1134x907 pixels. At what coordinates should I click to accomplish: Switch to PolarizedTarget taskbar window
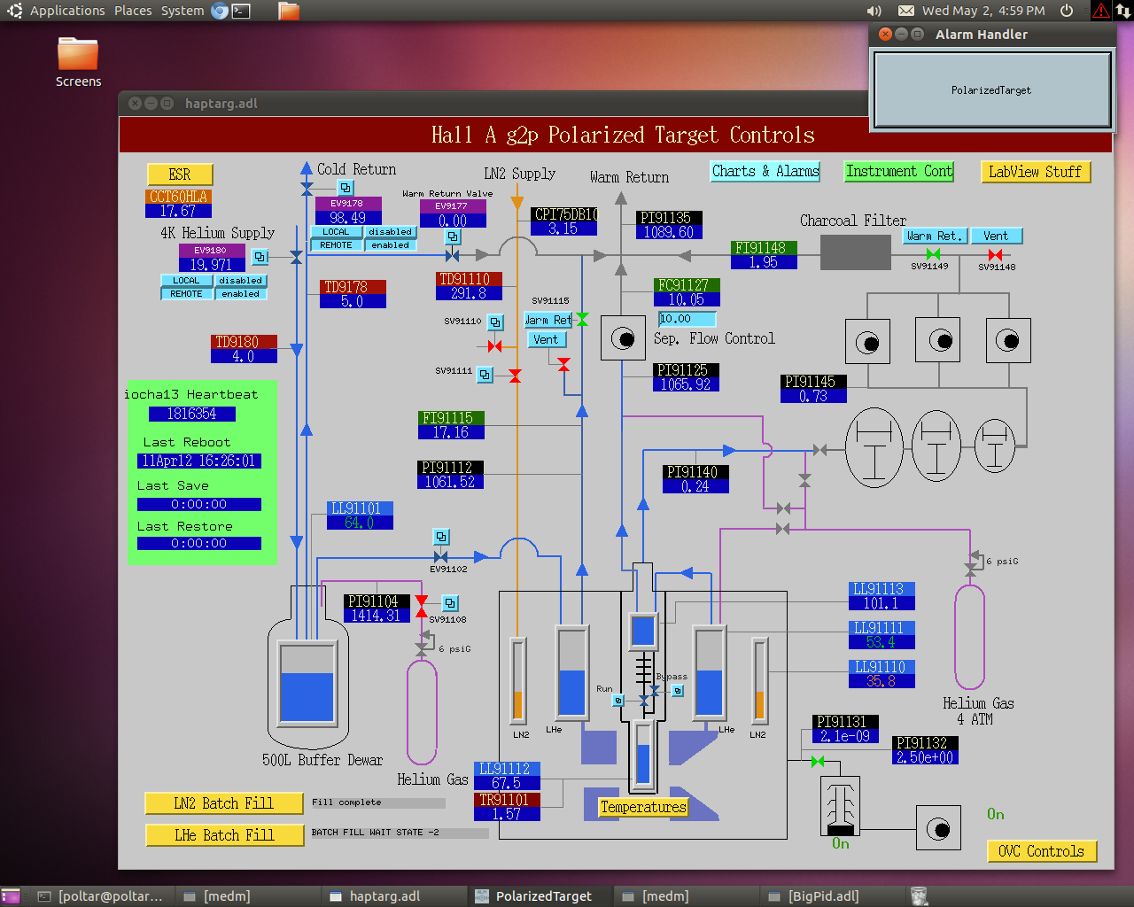541,896
